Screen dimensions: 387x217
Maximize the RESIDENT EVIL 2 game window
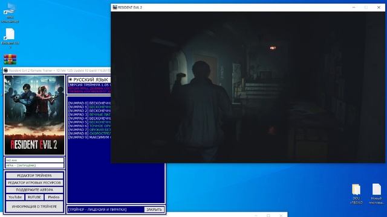point(366,7)
